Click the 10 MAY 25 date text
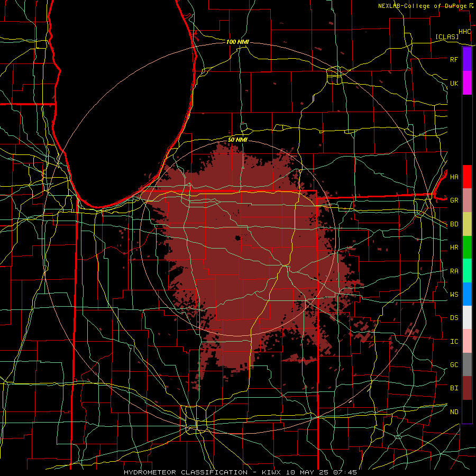 pos(309,472)
